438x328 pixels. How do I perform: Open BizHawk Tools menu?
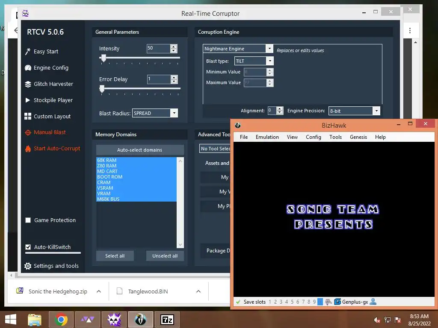[x=335, y=137]
